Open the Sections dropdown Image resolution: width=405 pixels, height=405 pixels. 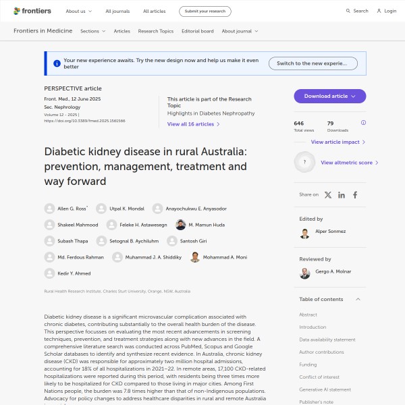pos(93,31)
